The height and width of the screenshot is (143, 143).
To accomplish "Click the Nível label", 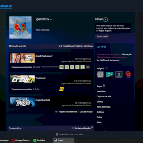I will [x=99, y=19].
